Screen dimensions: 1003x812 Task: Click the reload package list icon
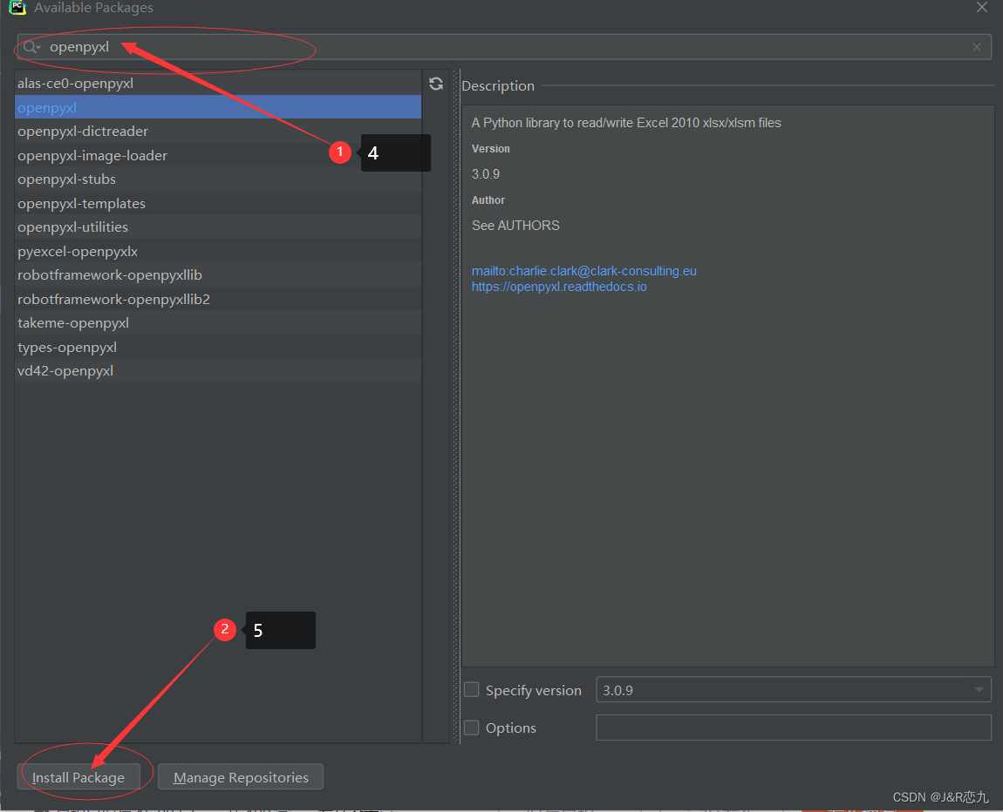coord(436,84)
